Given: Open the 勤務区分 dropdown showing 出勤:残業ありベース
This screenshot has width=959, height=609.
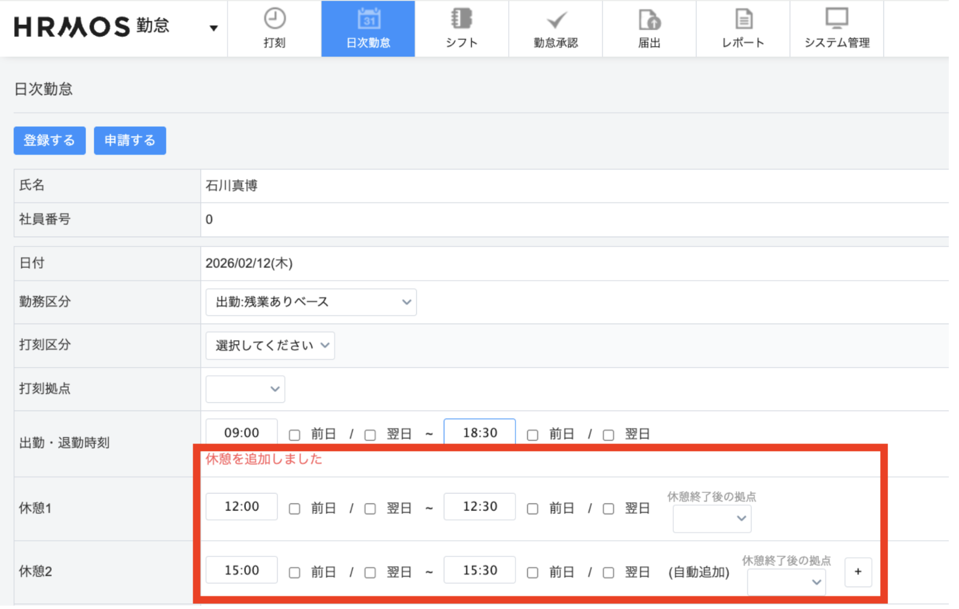Looking at the screenshot, I should 311,302.
